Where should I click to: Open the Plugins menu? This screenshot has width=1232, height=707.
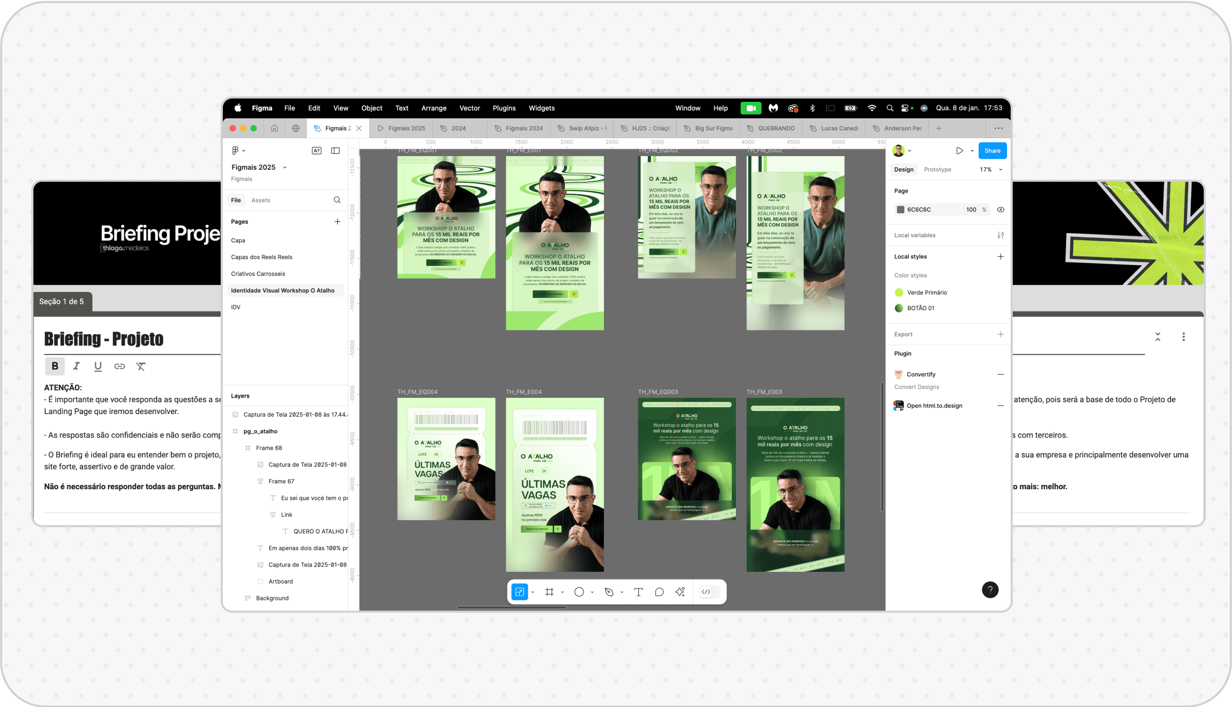pyautogui.click(x=504, y=108)
